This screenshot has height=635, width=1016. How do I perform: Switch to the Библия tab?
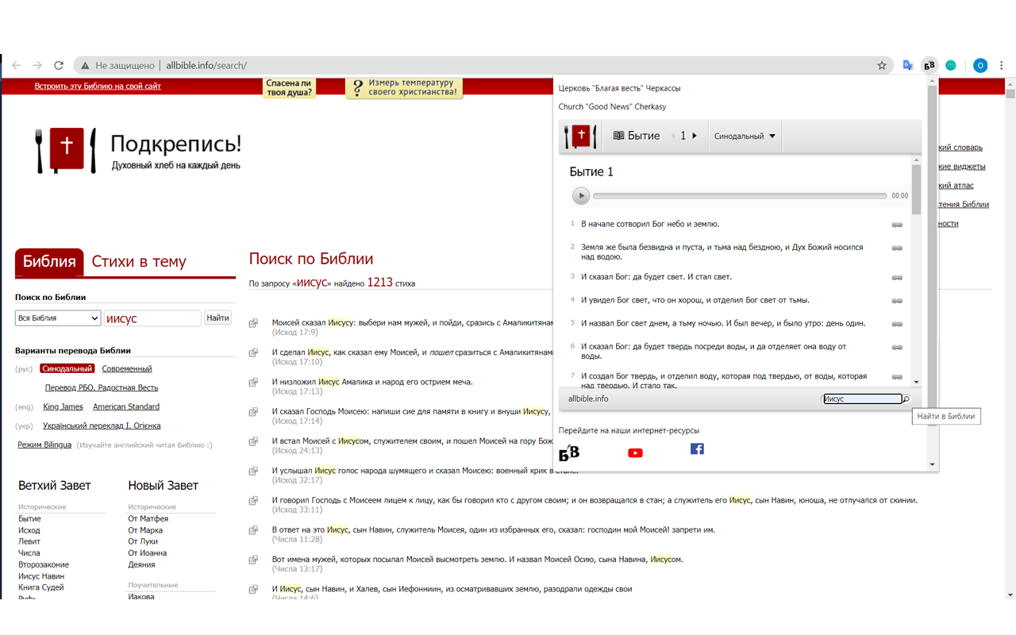(49, 262)
